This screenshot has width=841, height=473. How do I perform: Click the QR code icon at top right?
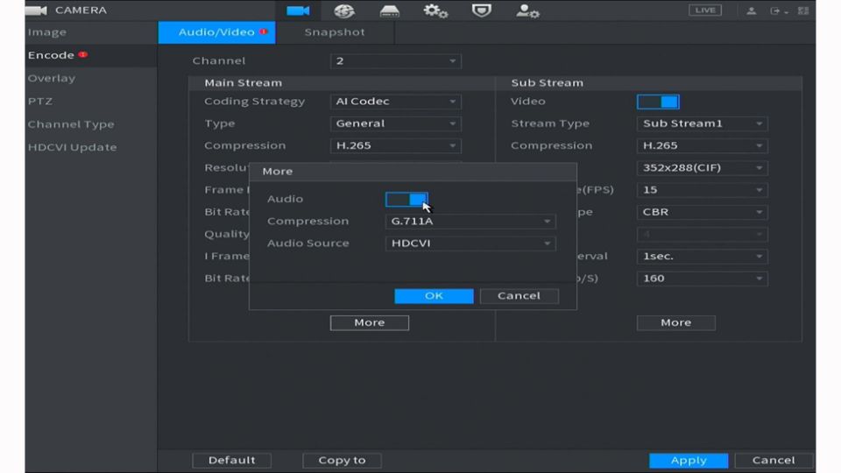803,11
